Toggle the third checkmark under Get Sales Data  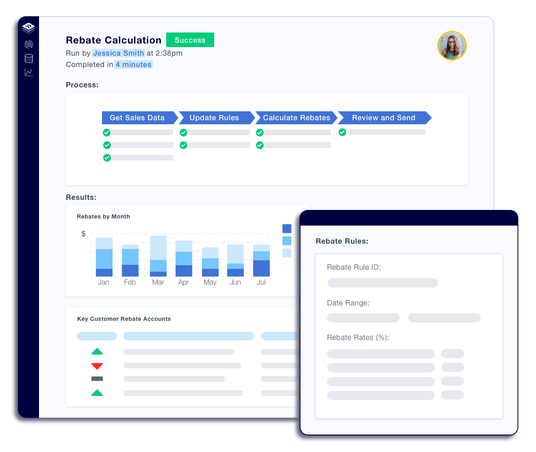tap(107, 158)
